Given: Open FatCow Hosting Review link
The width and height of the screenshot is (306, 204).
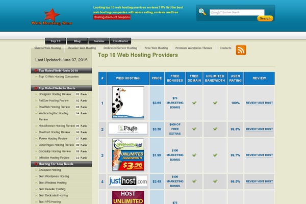Looking at the screenshot, I should click(x=54, y=100).
